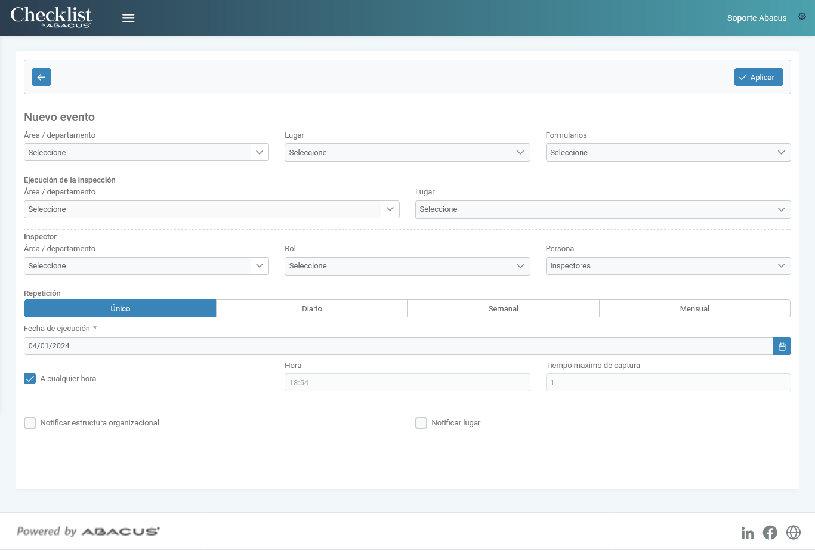Image resolution: width=815 pixels, height=550 pixels.
Task: Click the Tiempo maximo de captura label
Action: click(x=593, y=365)
